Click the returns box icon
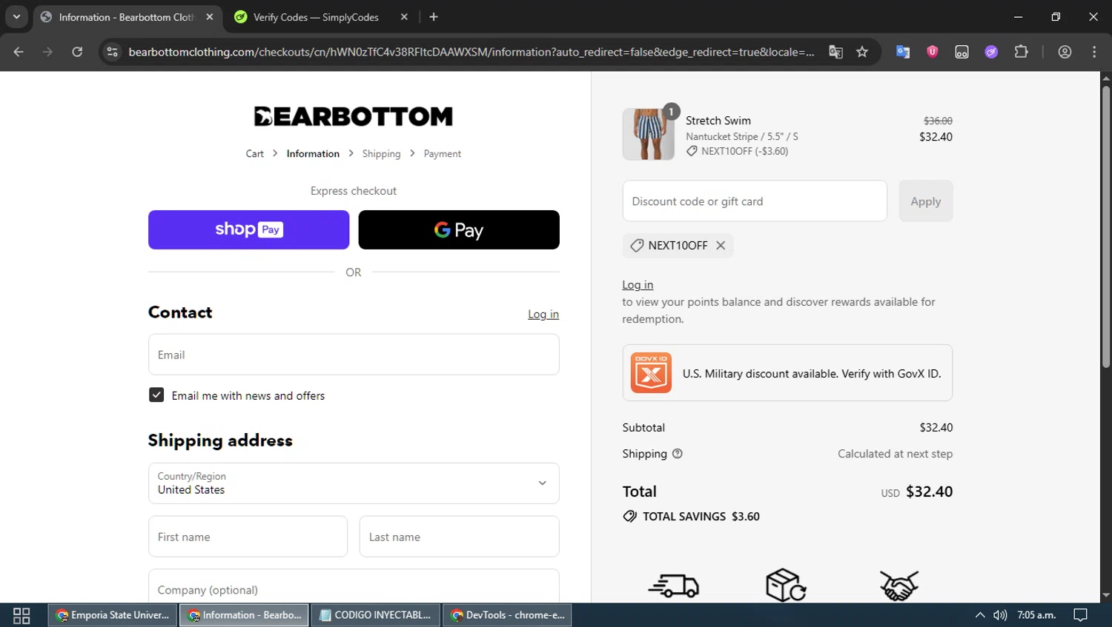 tap(786, 585)
